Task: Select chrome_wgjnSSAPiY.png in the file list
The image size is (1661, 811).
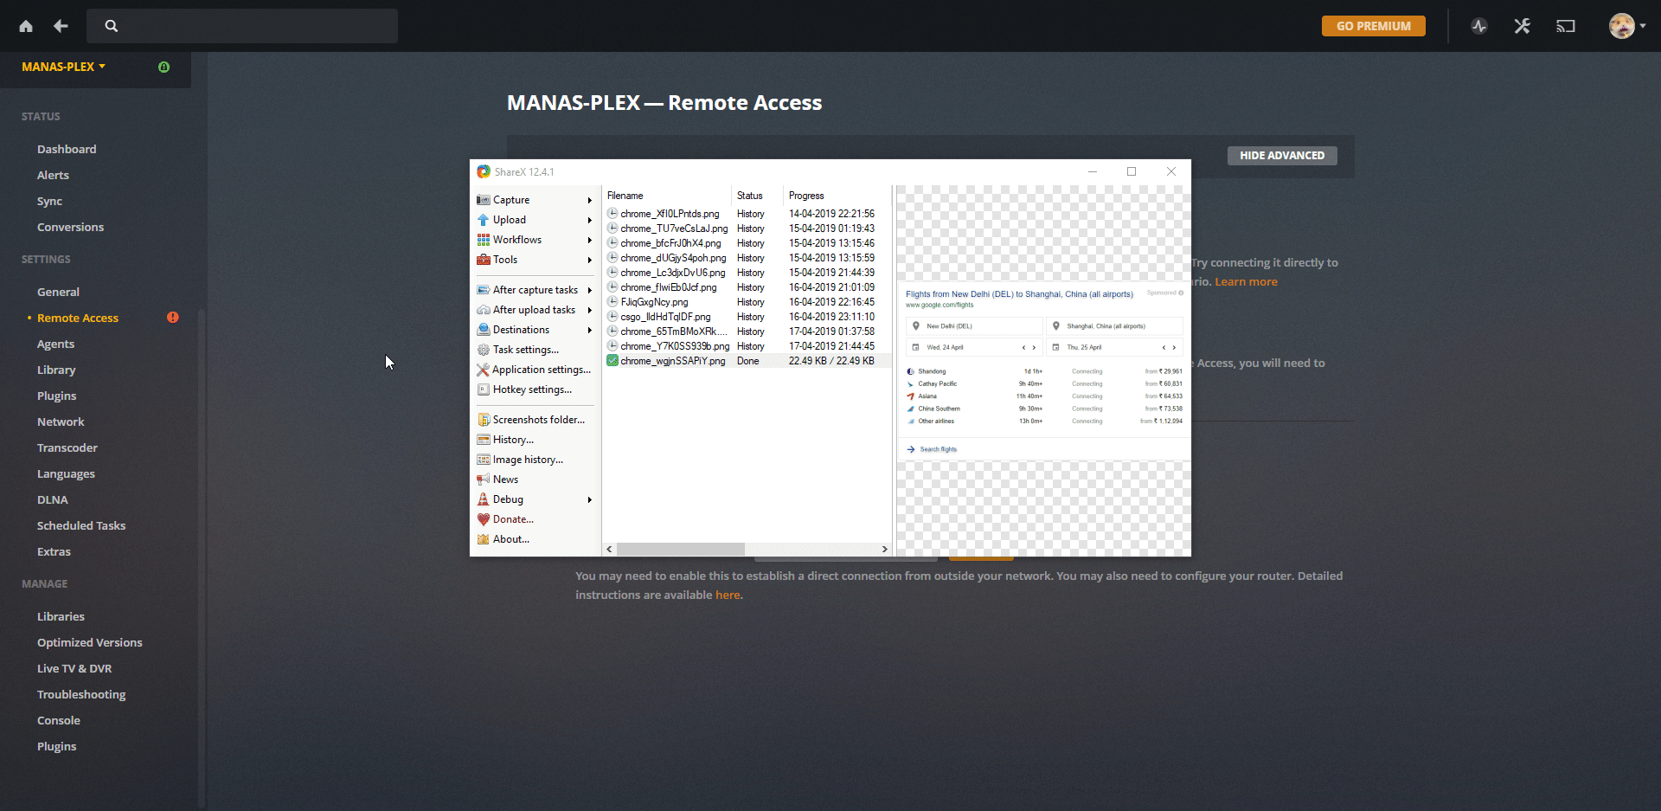Action: click(x=672, y=361)
